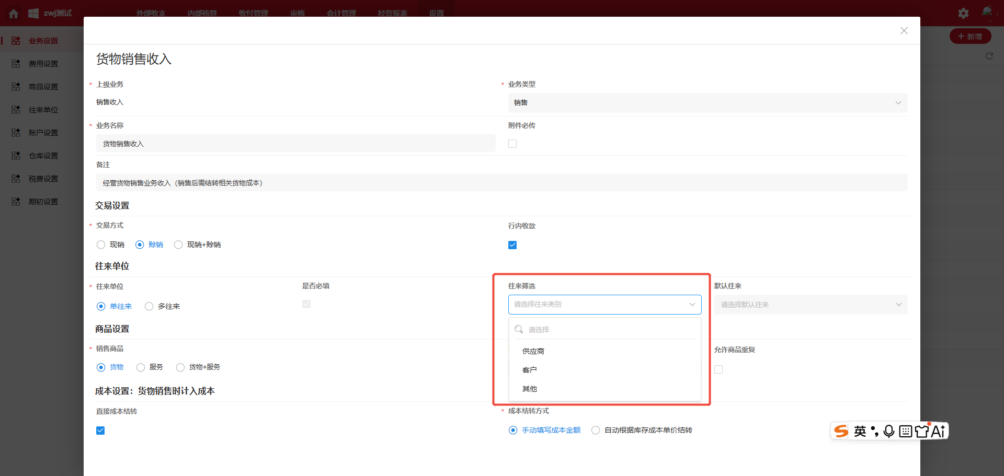
Task: Choose 客户 from the dropdown list
Action: pyautogui.click(x=530, y=370)
